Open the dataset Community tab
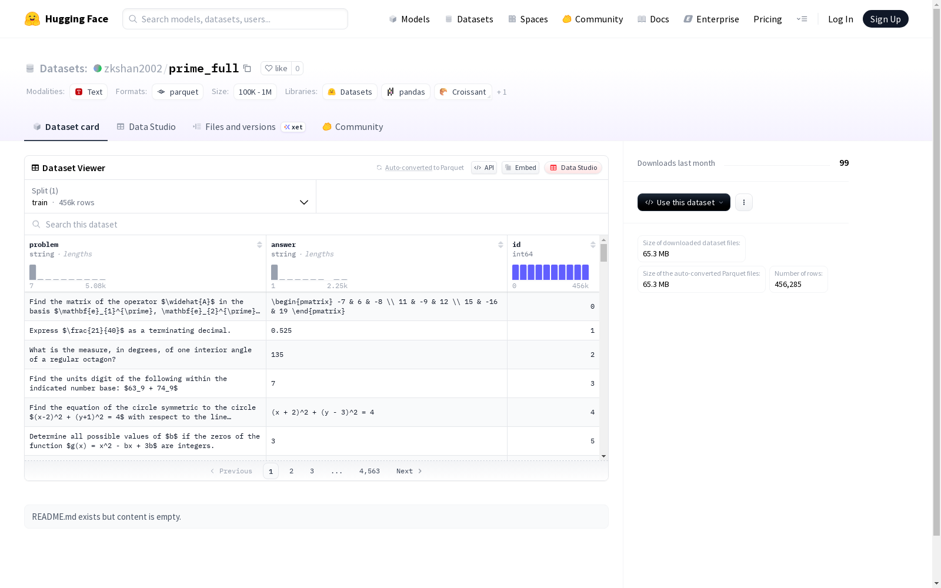The height and width of the screenshot is (588, 941). pos(353,127)
